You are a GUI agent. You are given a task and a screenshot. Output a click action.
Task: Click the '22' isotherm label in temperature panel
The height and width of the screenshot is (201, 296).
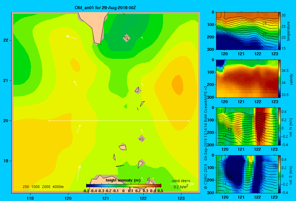pyautogui.click(x=264, y=35)
